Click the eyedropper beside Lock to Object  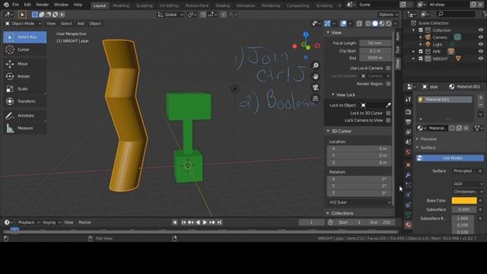pyautogui.click(x=388, y=105)
